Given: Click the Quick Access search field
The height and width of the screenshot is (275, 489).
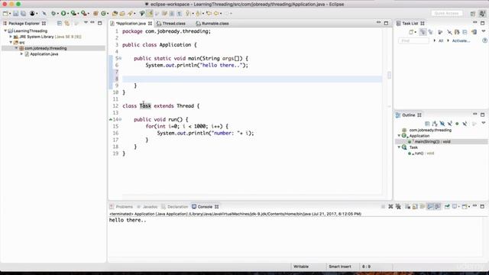Looking at the screenshot, I should (x=446, y=14).
